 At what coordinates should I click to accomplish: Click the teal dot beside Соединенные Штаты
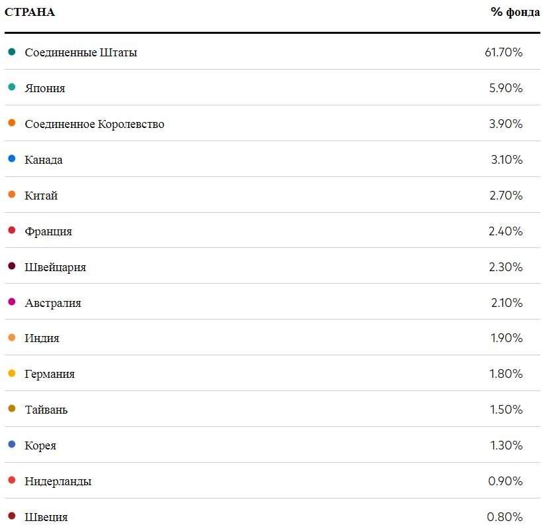[11, 52]
